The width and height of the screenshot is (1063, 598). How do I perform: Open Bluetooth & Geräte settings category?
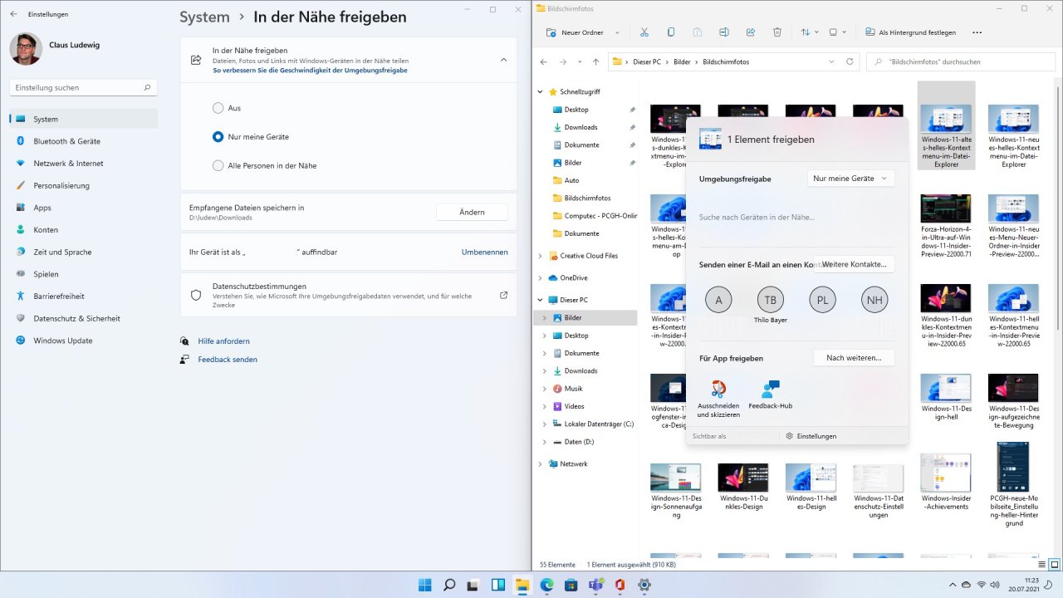(83, 141)
